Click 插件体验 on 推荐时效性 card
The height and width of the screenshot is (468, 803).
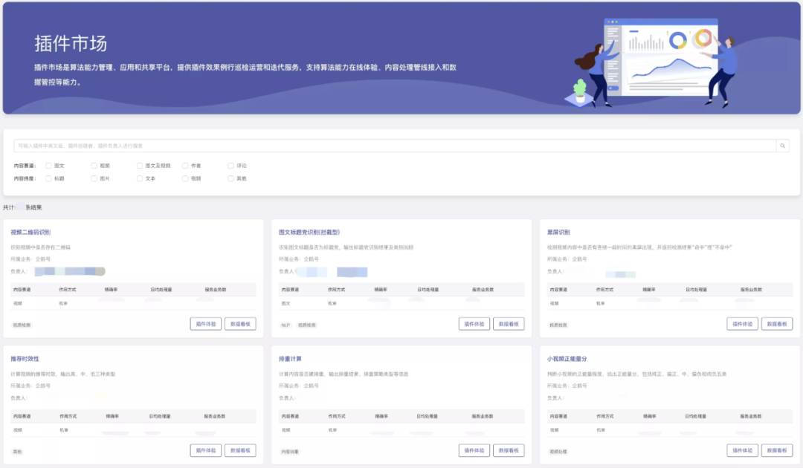tap(206, 451)
